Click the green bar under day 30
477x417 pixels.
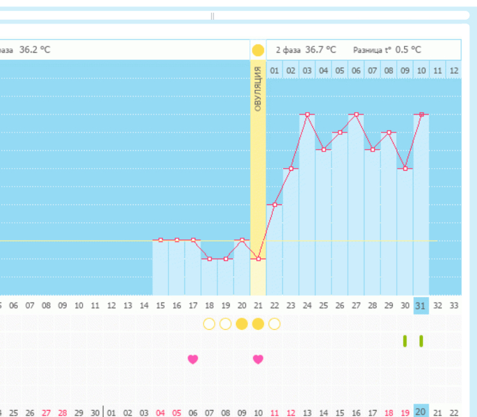point(405,341)
